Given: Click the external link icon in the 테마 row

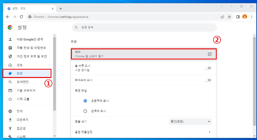Looking at the screenshot, I should point(210,54).
